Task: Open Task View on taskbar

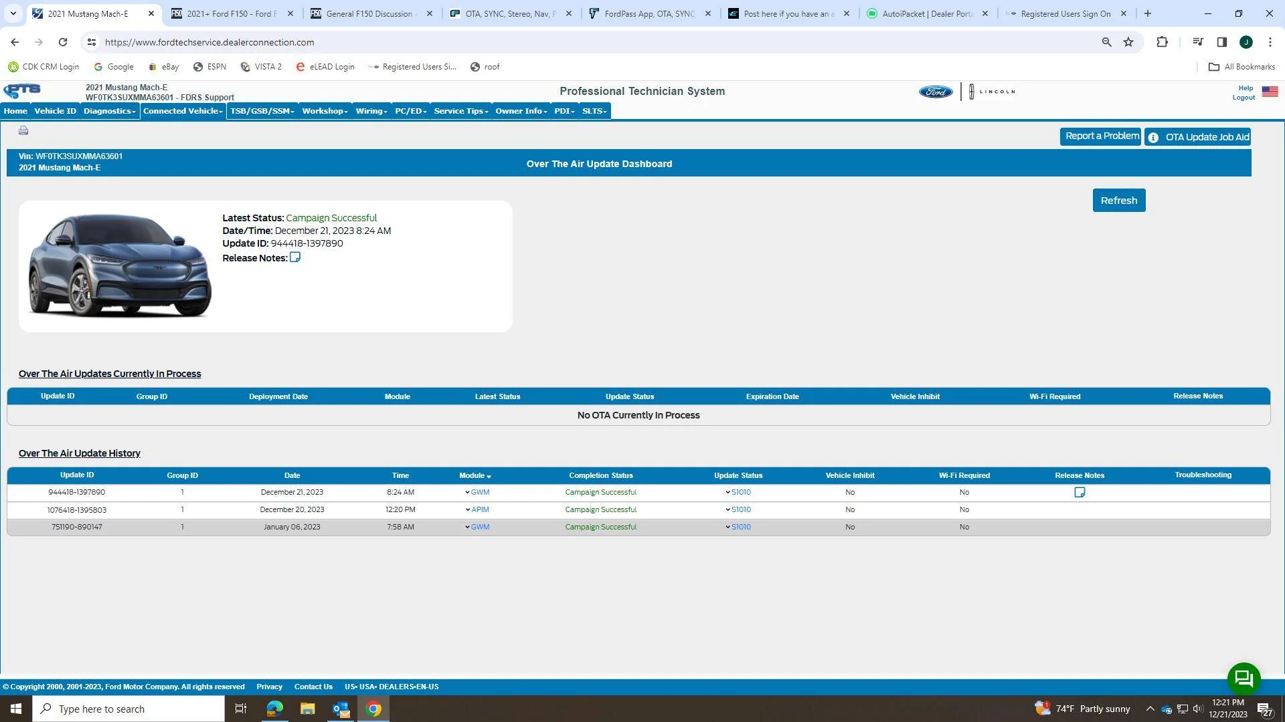Action: [x=241, y=709]
